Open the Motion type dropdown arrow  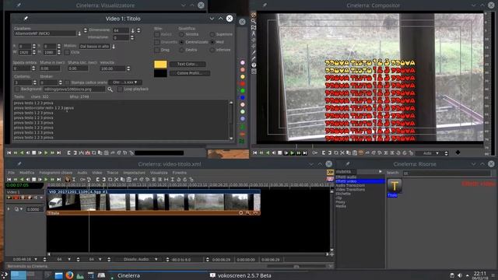(x=114, y=47)
